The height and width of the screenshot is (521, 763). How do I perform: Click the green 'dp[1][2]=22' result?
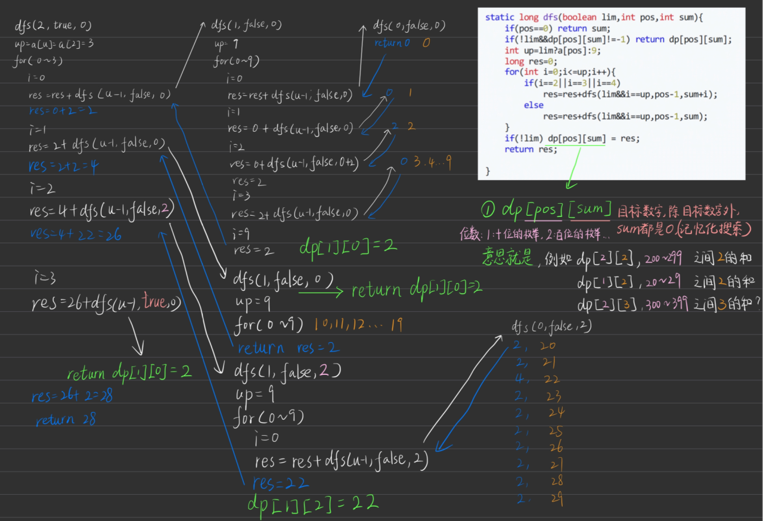click(312, 503)
